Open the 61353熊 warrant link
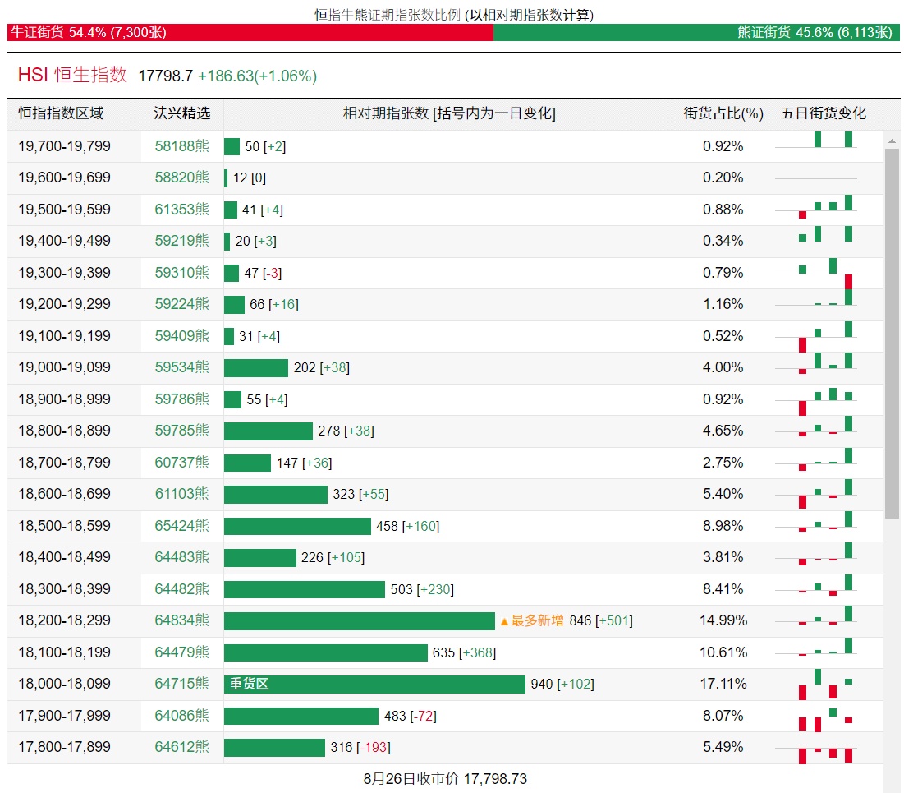The height and width of the screenshot is (793, 904). pyautogui.click(x=181, y=210)
